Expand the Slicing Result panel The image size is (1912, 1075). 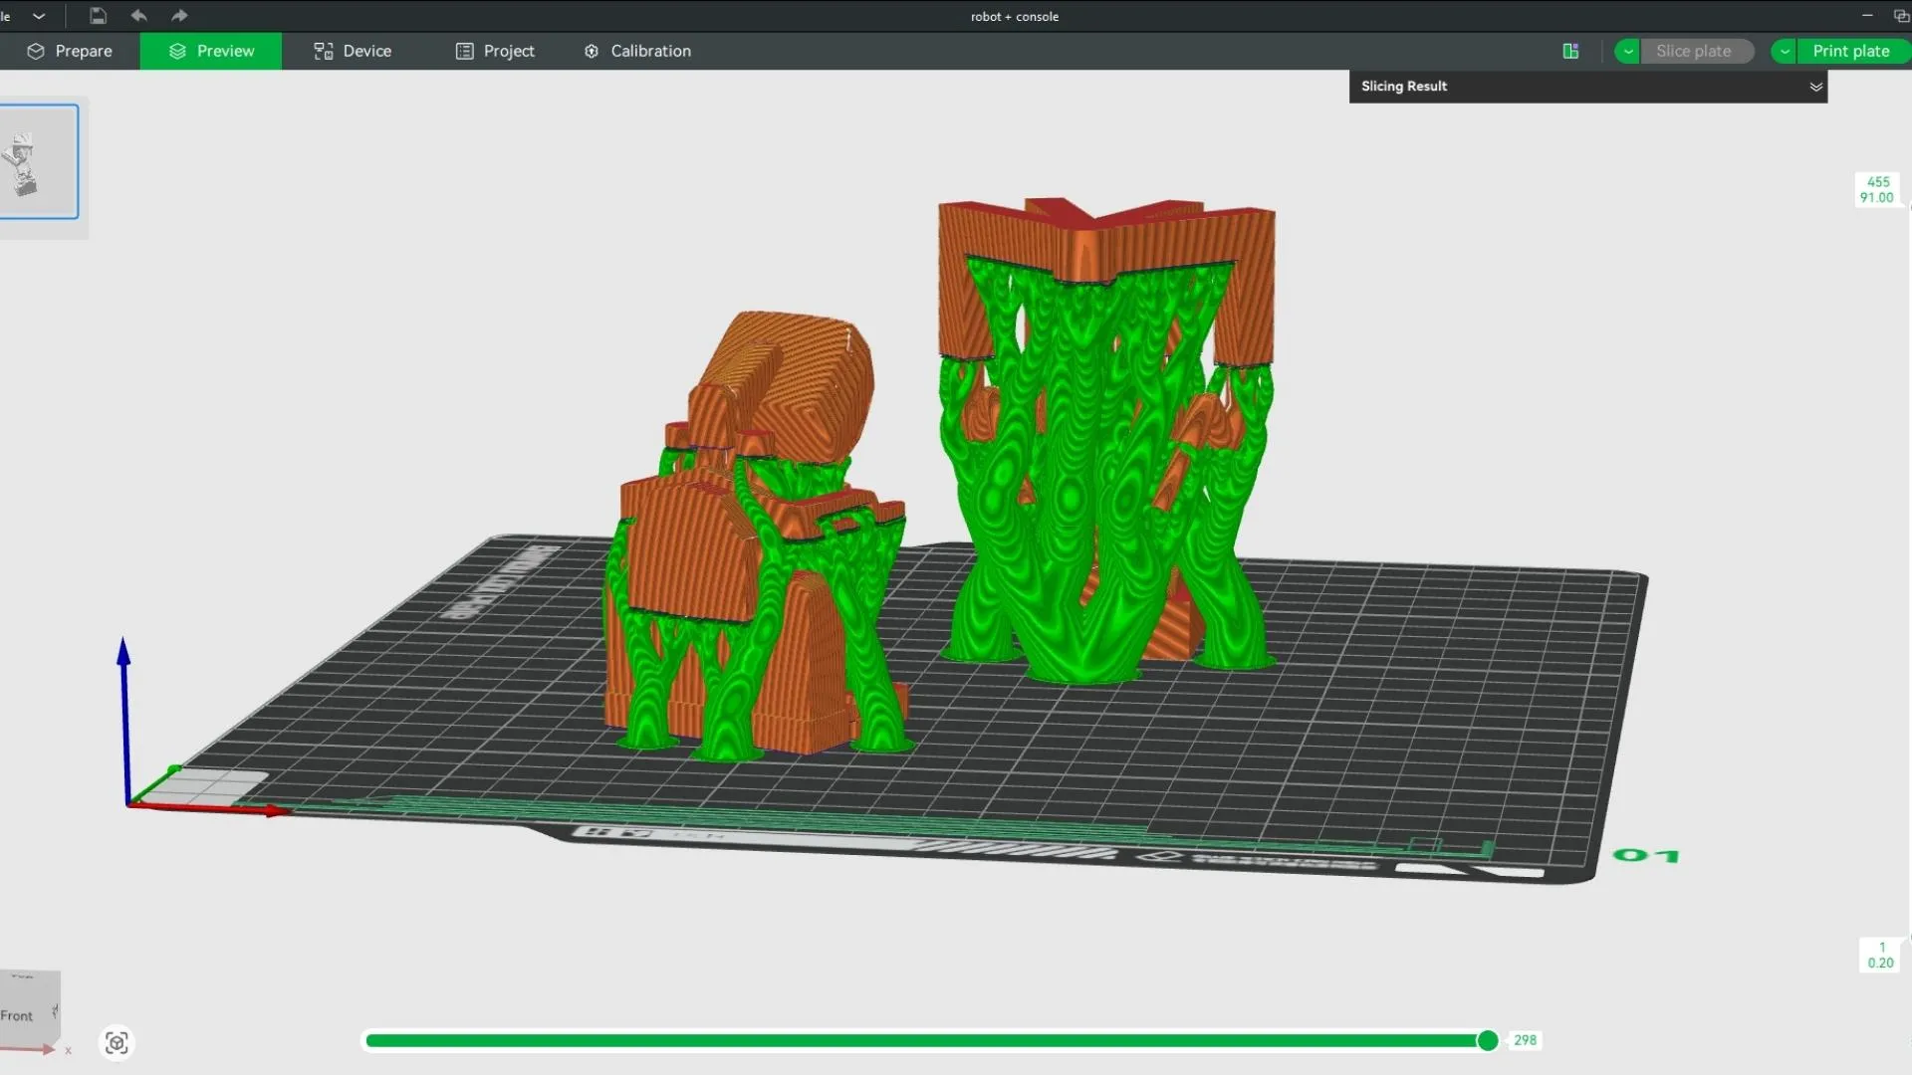click(x=1815, y=87)
